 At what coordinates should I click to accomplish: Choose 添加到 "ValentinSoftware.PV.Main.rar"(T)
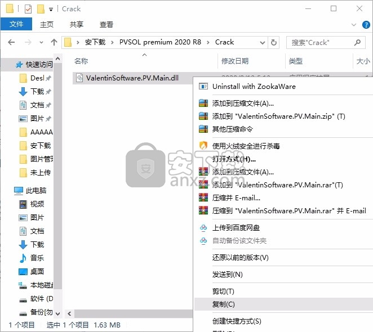point(283,185)
